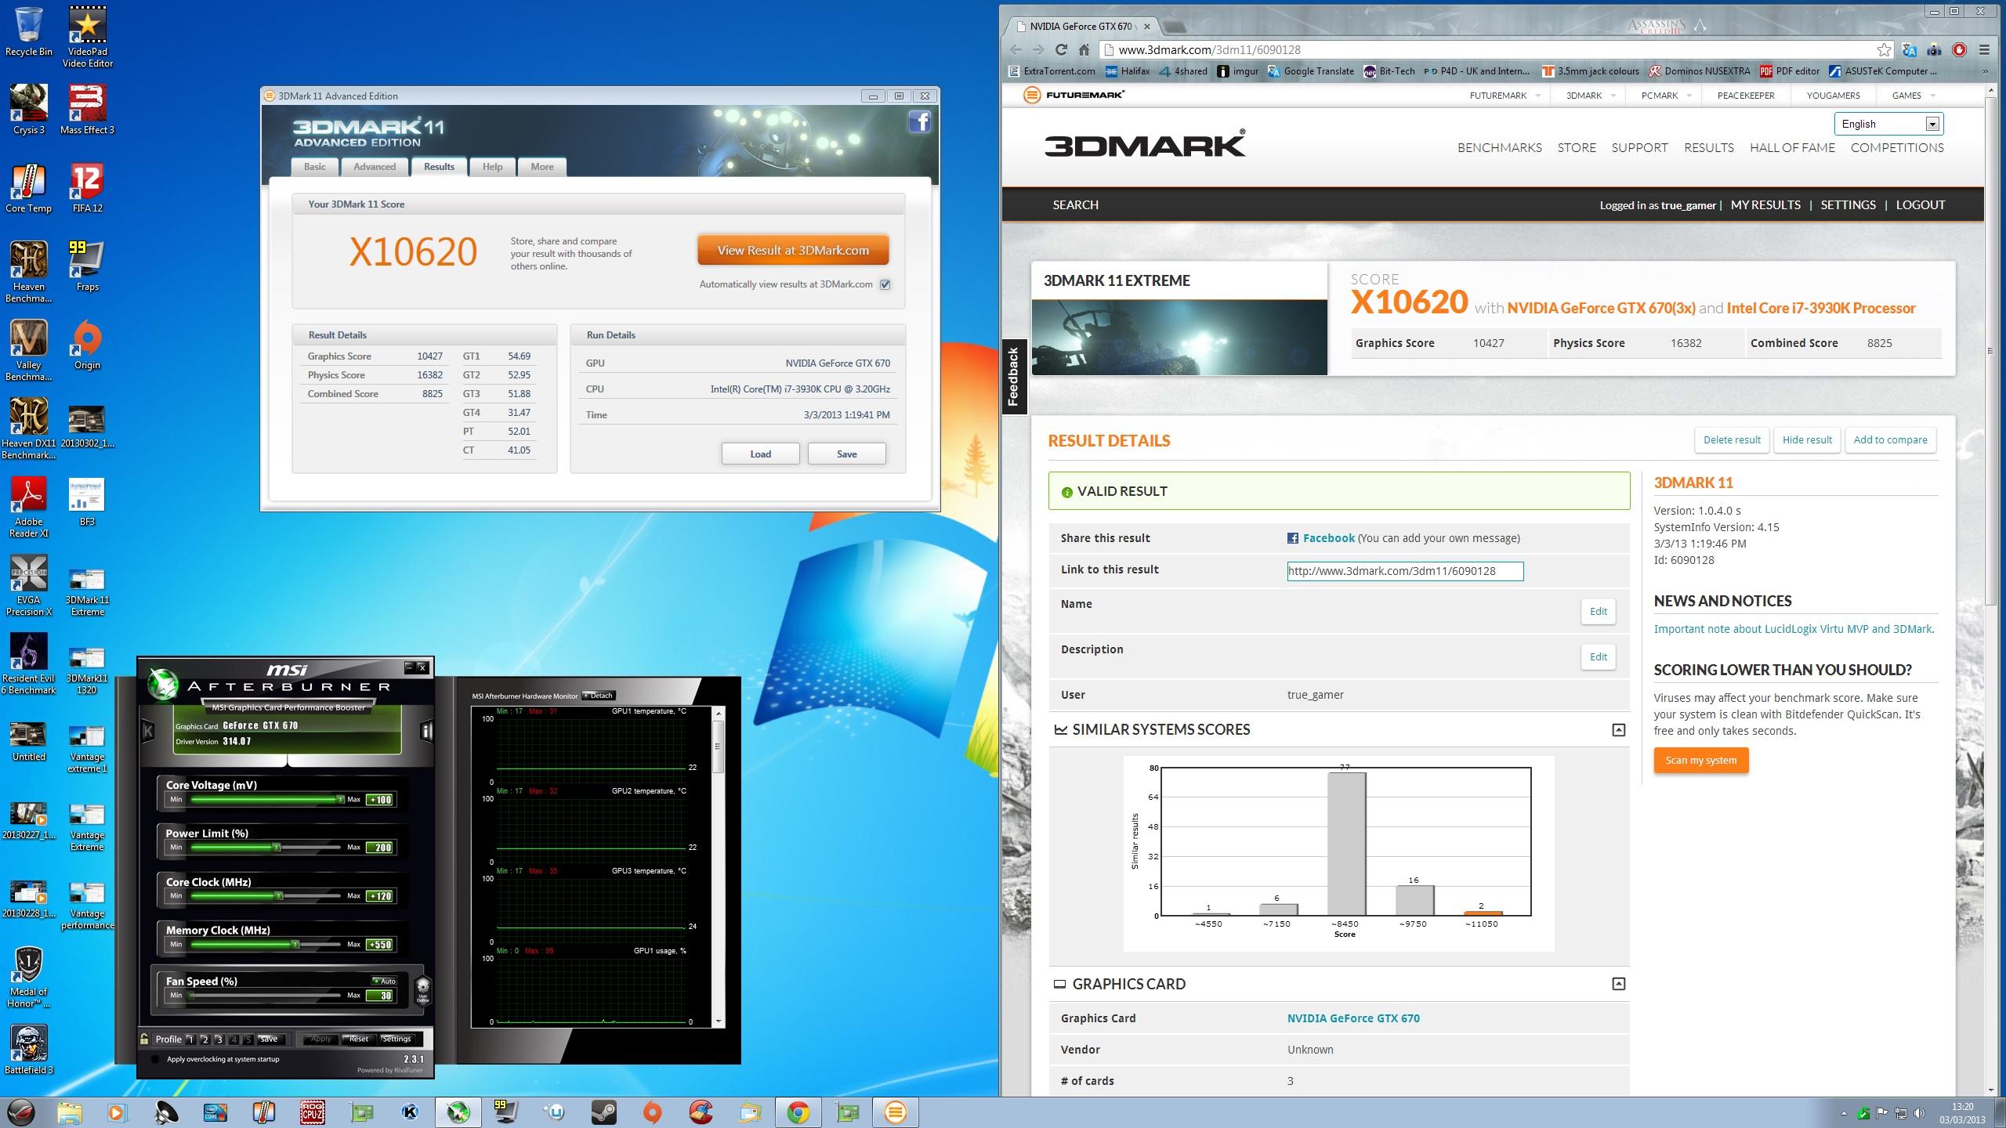The width and height of the screenshot is (2006, 1128).
Task: Click the Feedback side tab
Action: 1013,376
